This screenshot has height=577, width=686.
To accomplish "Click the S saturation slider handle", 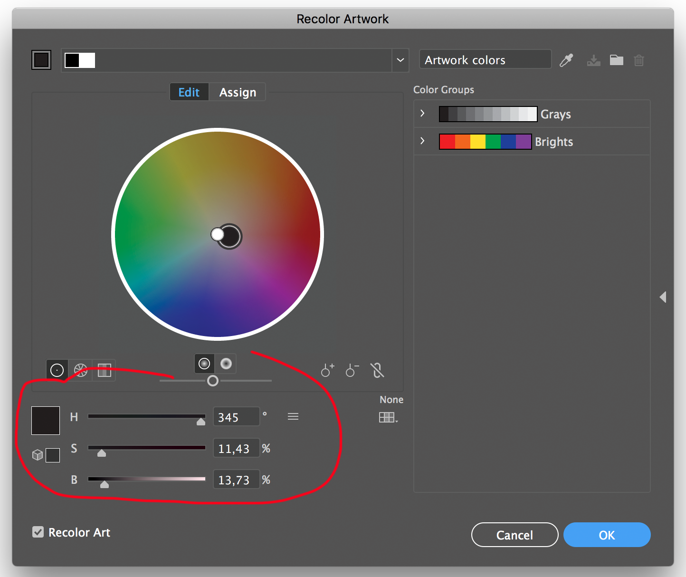I will [102, 453].
